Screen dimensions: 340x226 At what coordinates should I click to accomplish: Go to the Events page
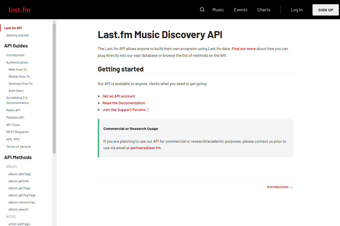[241, 10]
